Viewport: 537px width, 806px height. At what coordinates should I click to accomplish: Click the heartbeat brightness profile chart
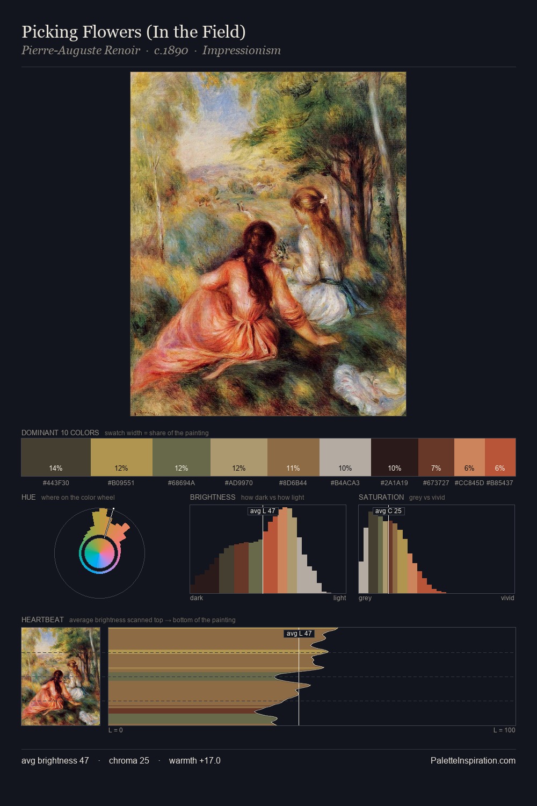312,677
